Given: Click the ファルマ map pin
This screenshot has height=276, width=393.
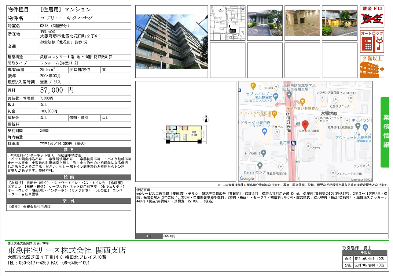Looking at the screenshot, I should (368, 165).
